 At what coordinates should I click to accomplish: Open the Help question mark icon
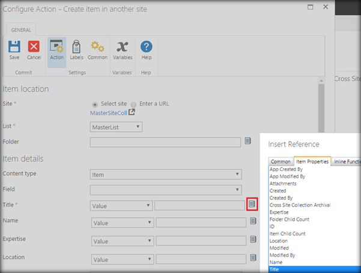coord(146,47)
